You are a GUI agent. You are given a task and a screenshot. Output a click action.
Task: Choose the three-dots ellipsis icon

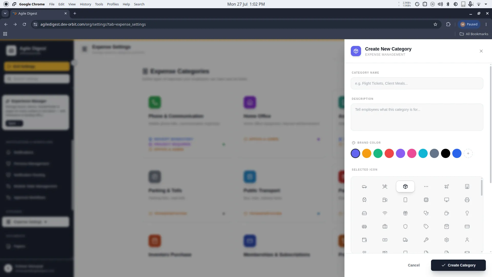[426, 186]
